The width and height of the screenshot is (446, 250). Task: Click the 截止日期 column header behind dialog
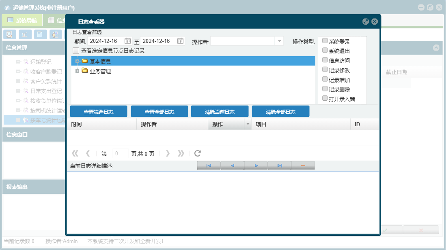coord(396,72)
